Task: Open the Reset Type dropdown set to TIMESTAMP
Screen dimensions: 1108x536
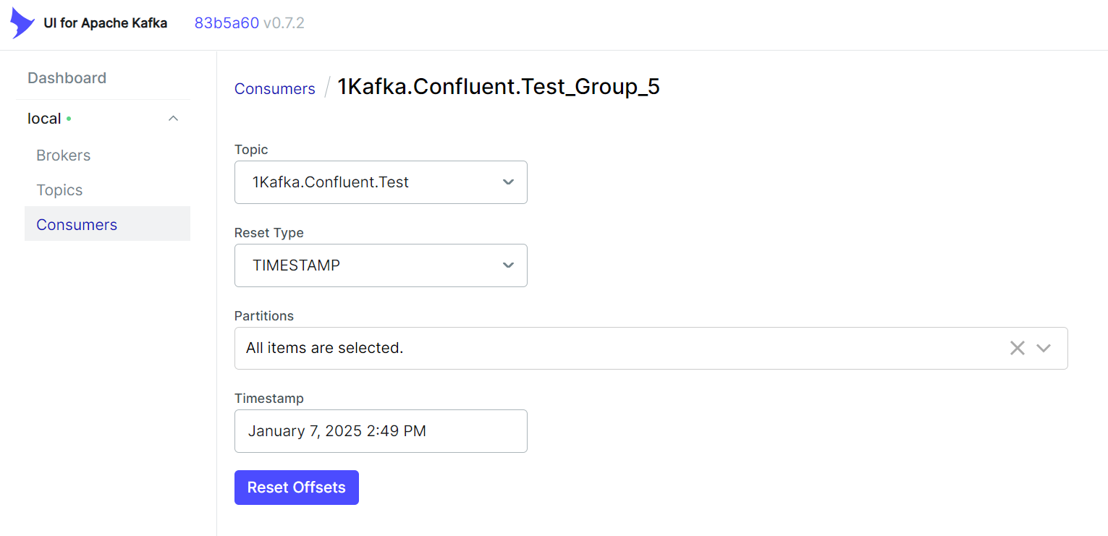Action: (x=381, y=265)
